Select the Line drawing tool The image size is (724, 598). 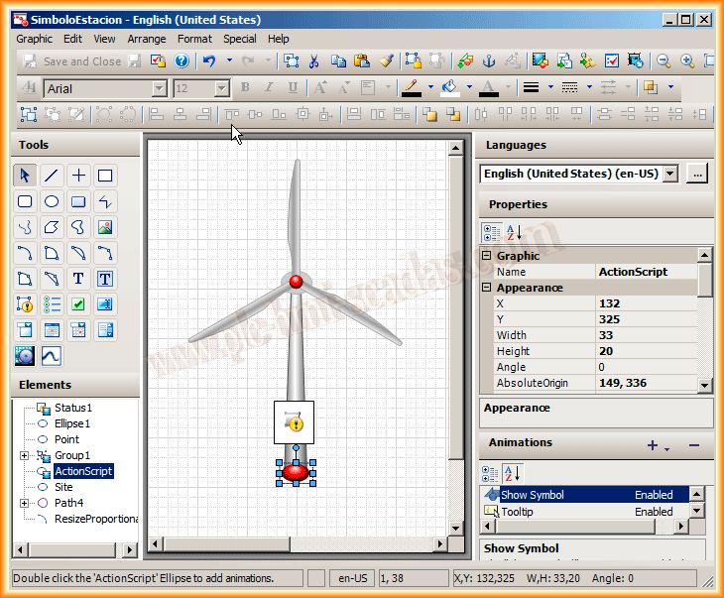coord(52,176)
